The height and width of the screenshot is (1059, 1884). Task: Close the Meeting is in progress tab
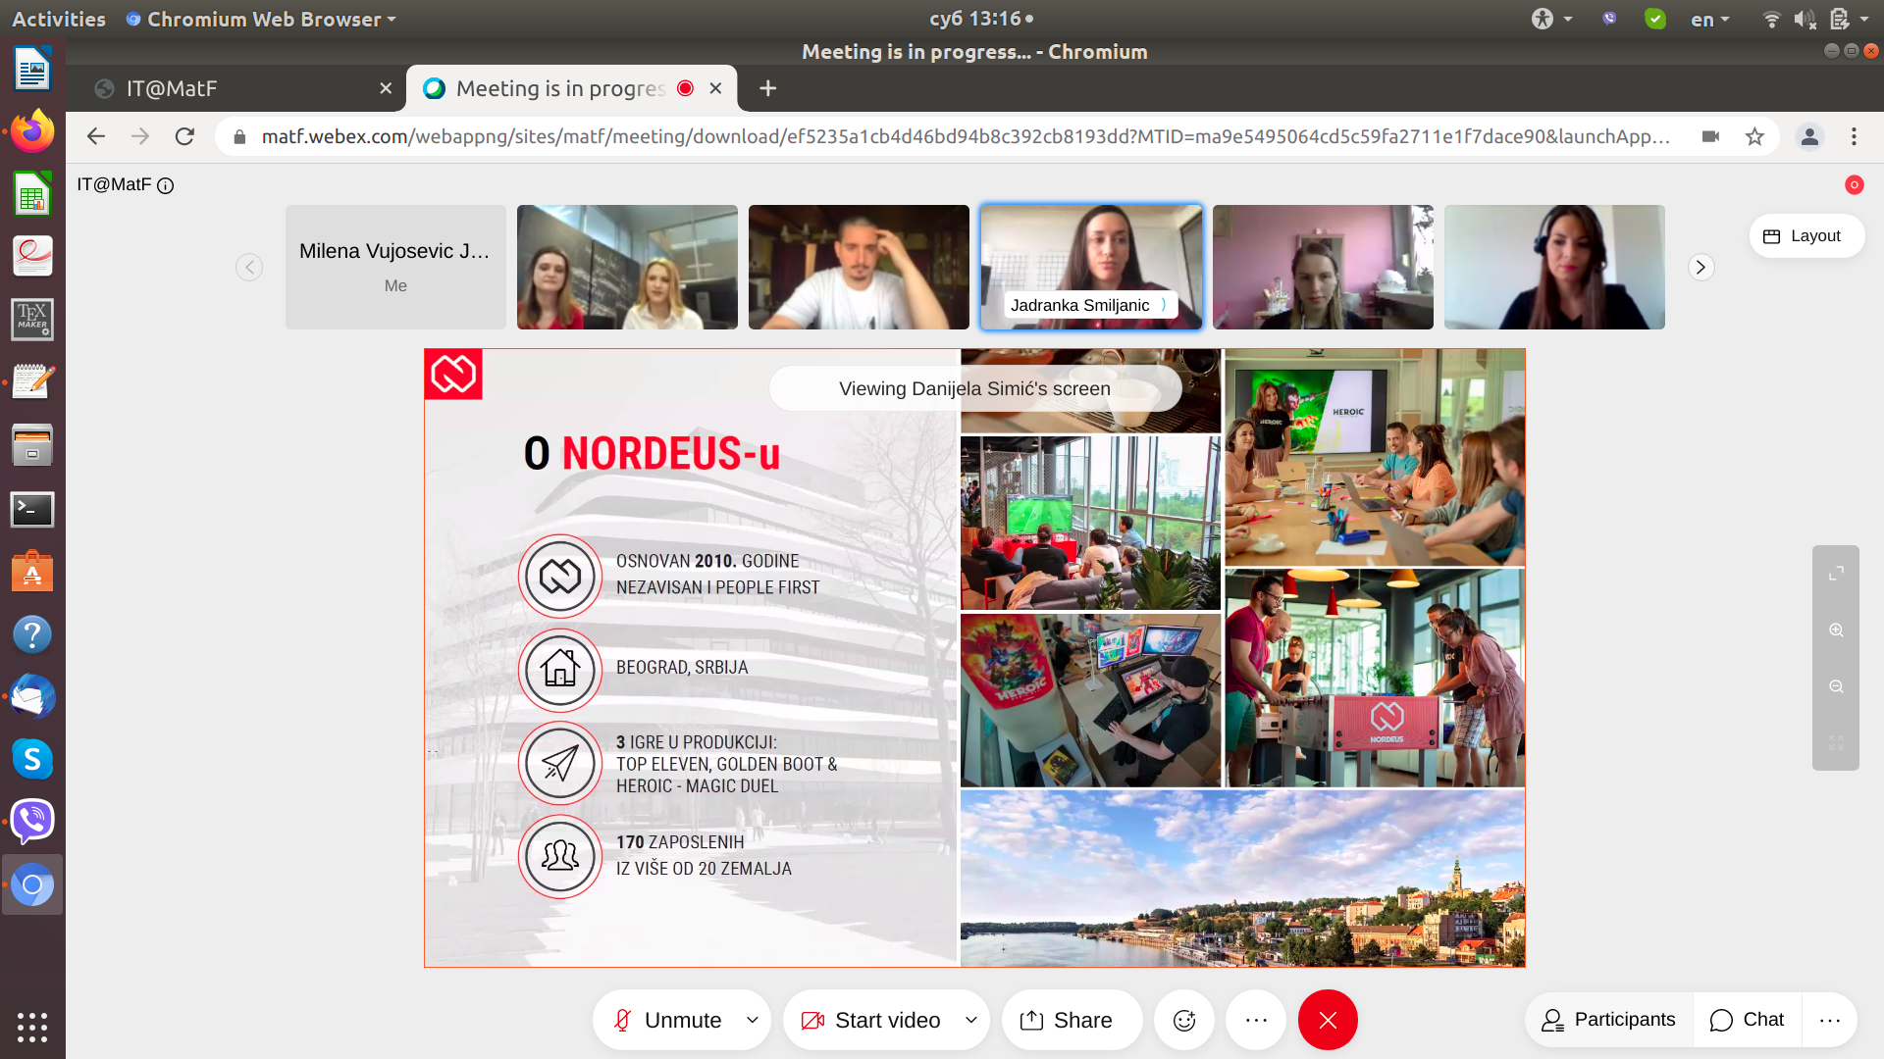715,88
